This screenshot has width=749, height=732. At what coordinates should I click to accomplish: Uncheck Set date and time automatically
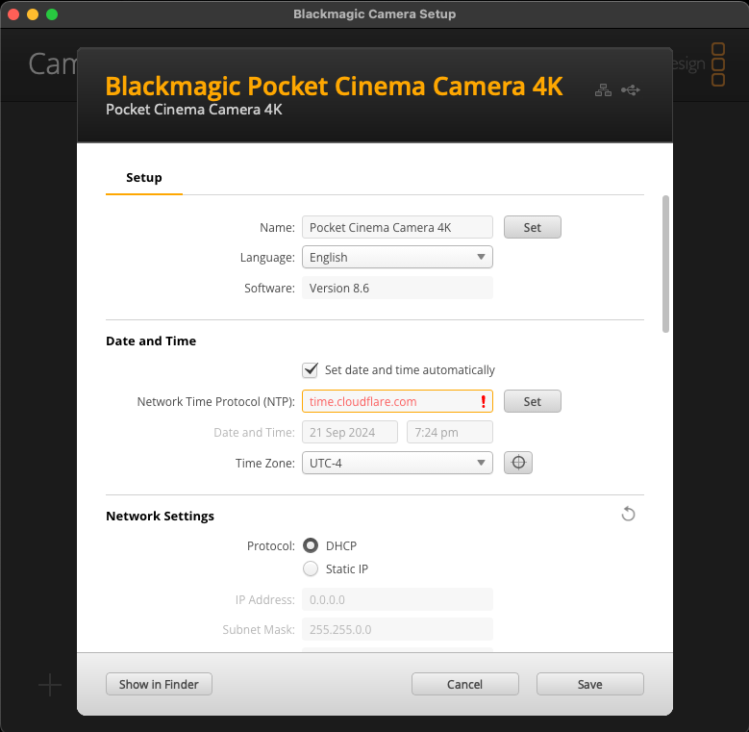click(311, 369)
